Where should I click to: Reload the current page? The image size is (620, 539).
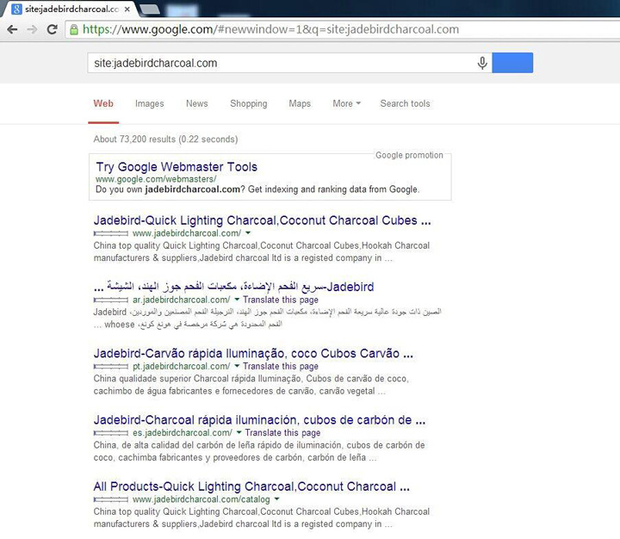click(x=53, y=29)
